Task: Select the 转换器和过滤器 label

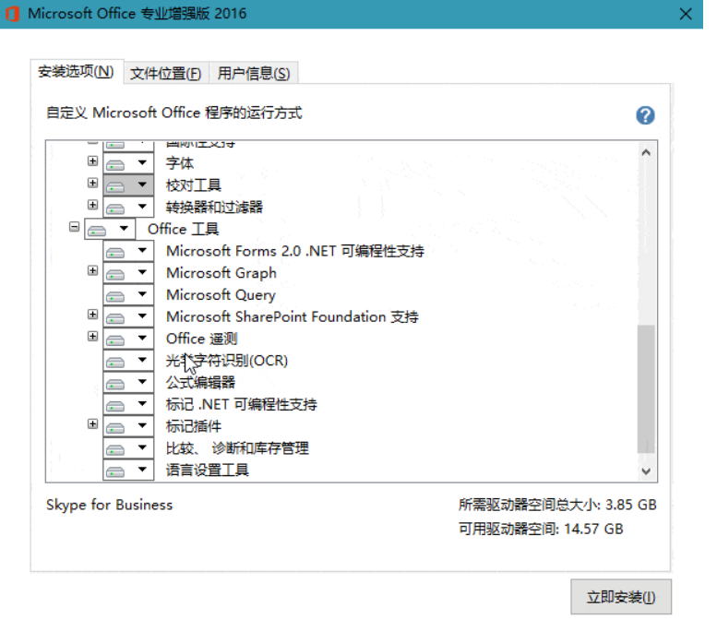Action: point(214,207)
